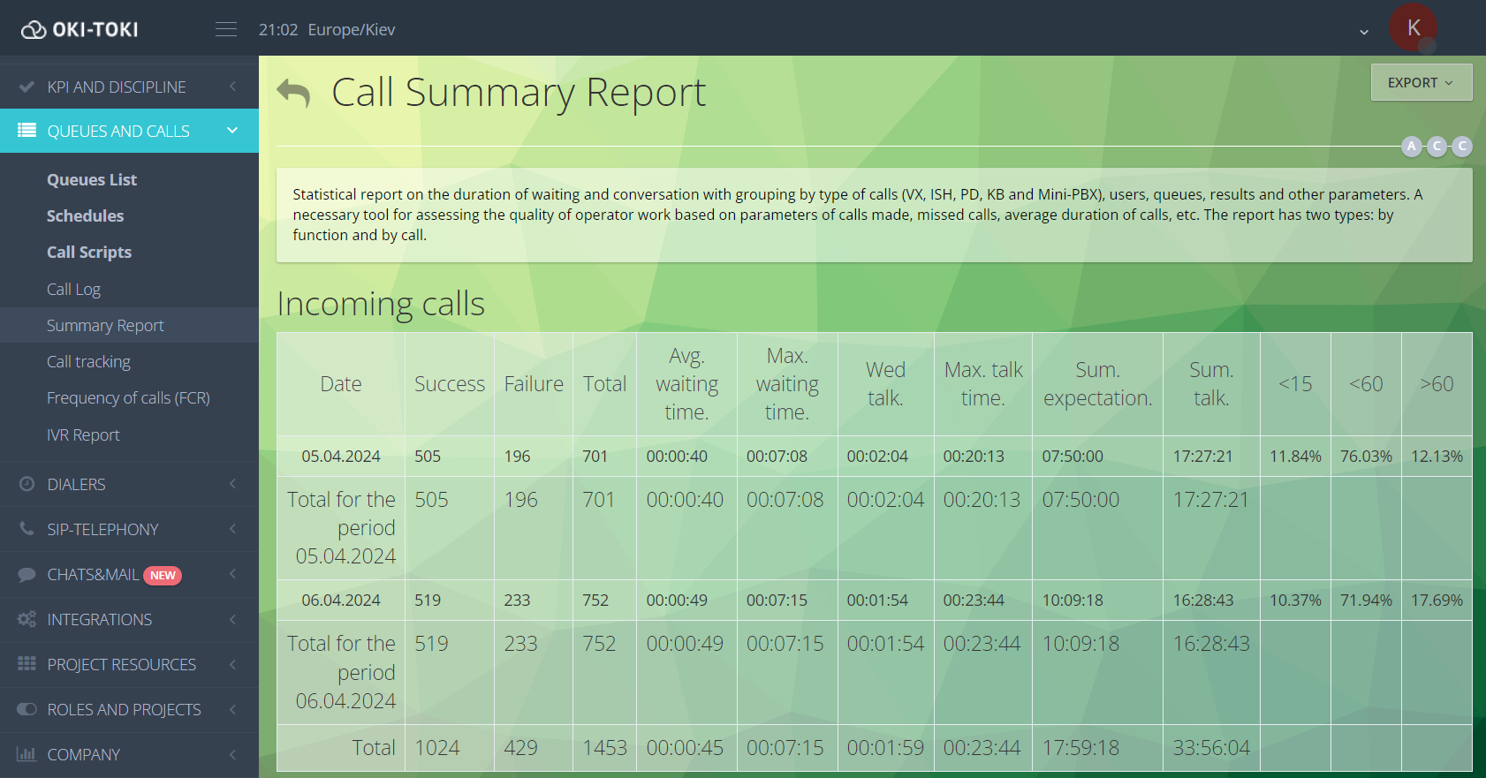
Task: Click the Dialers clock icon
Action: [27, 484]
